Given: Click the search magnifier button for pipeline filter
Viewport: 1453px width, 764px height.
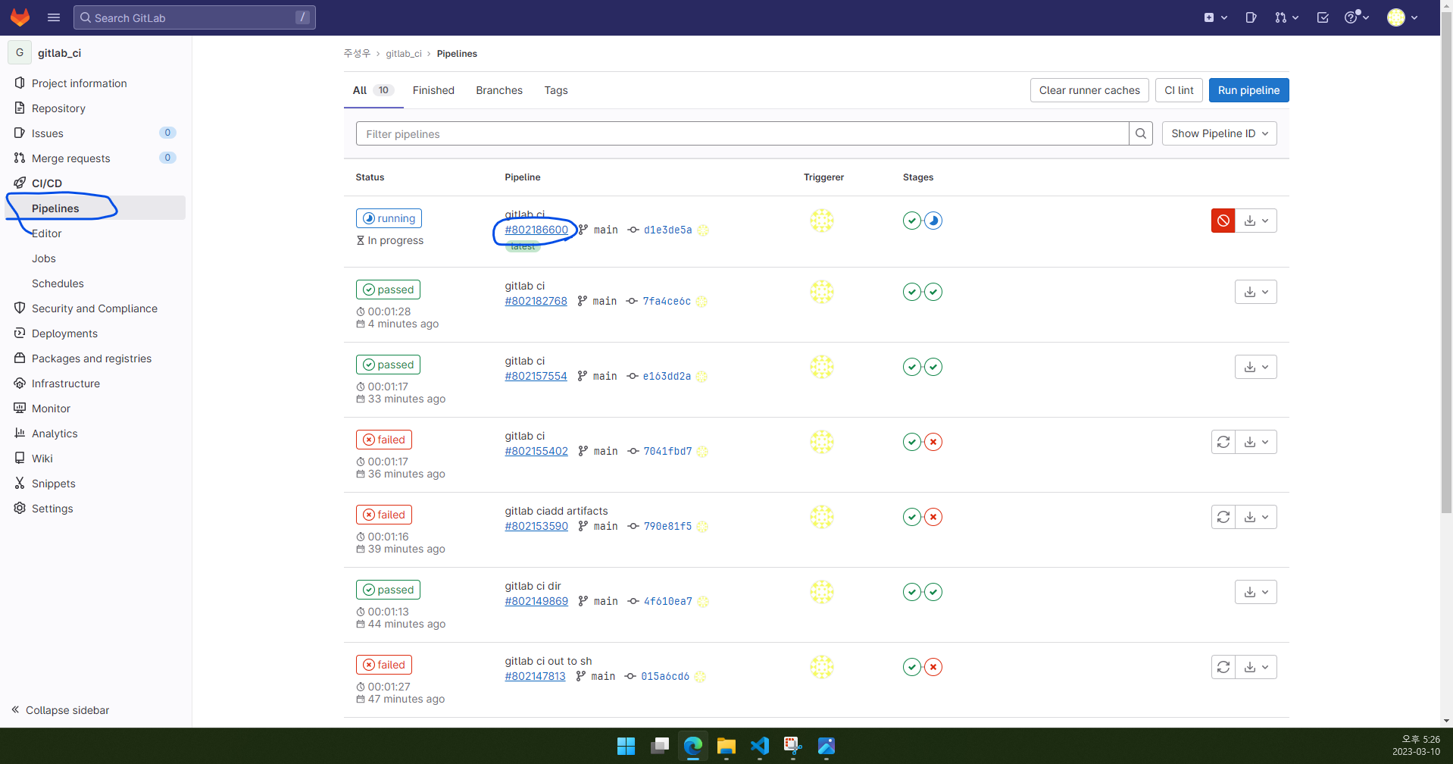Looking at the screenshot, I should 1140,133.
